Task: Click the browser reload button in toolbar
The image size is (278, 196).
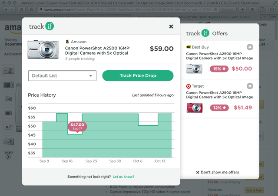Action: [x=22, y=10]
